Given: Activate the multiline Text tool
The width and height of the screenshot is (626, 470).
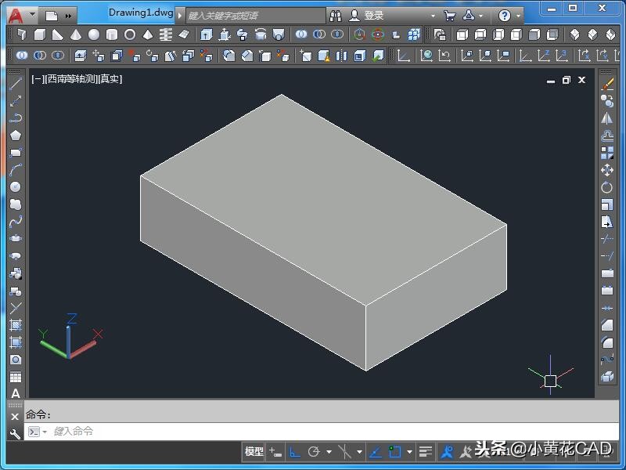Looking at the screenshot, I should [15, 393].
